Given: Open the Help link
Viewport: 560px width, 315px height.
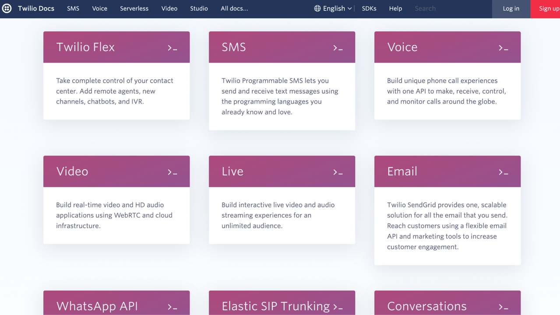Looking at the screenshot, I should [395, 8].
